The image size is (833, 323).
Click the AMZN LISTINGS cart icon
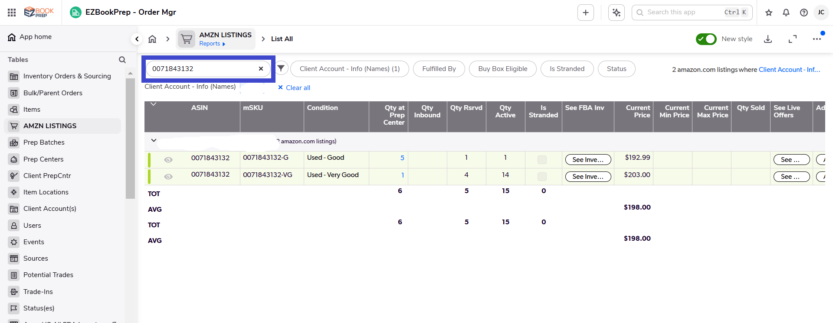pos(187,39)
